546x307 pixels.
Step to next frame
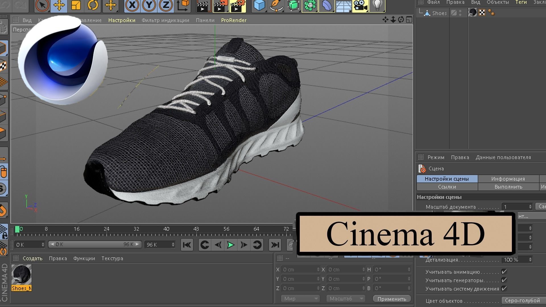pos(244,245)
